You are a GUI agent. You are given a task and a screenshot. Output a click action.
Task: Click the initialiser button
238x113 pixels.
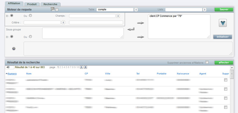[x=223, y=37]
